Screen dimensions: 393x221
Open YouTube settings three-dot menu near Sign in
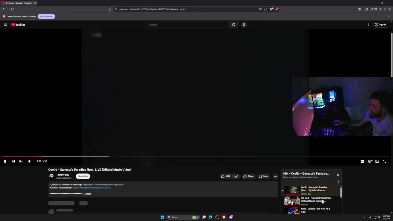[369, 25]
